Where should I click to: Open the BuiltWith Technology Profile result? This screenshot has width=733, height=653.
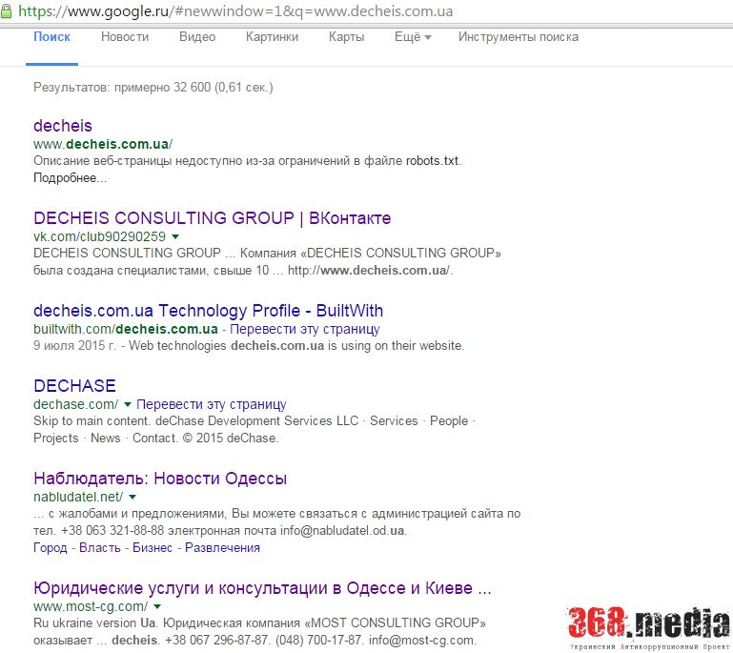click(208, 311)
